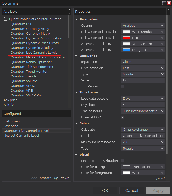Click the Available panel's down arrow
This screenshot has width=172, height=196.
click(70, 13)
